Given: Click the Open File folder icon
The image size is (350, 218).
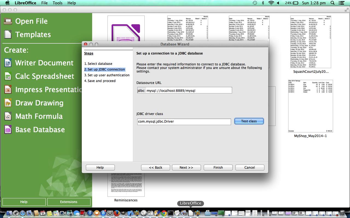Looking at the screenshot, I should tap(8, 21).
